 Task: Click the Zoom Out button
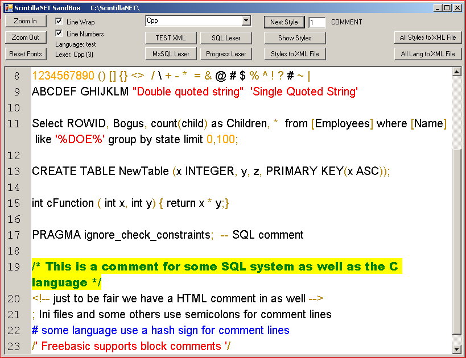pos(26,38)
